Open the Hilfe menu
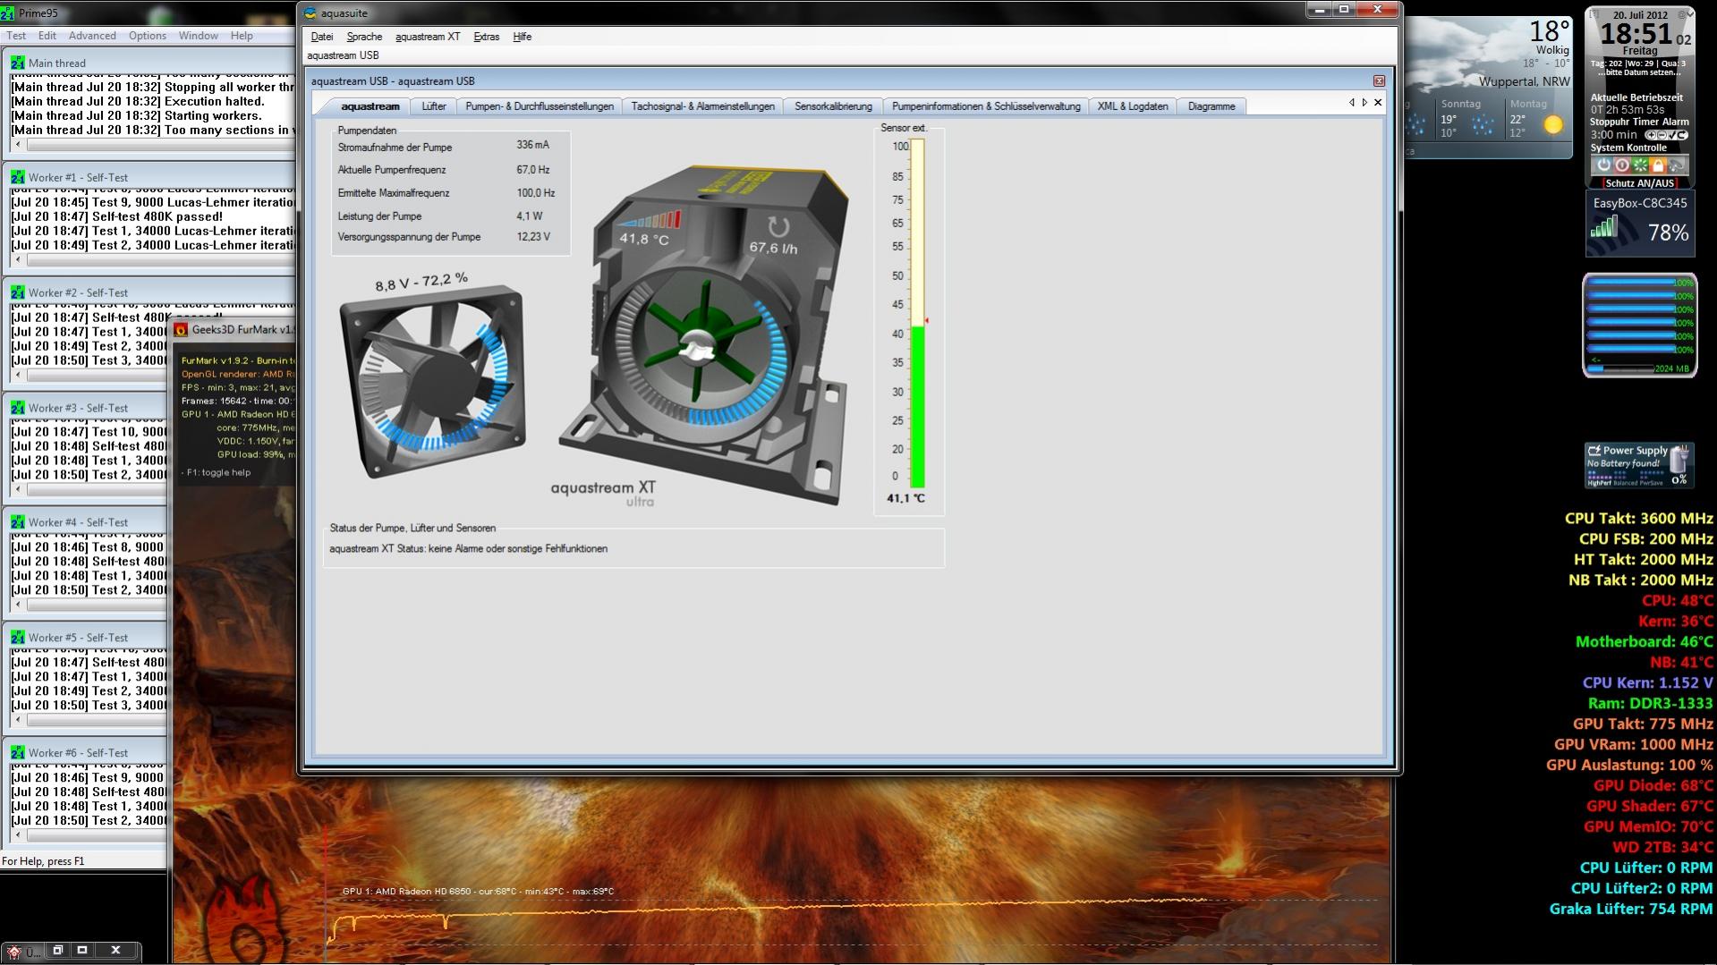Screen dimensions: 1717x965 tap(523, 37)
